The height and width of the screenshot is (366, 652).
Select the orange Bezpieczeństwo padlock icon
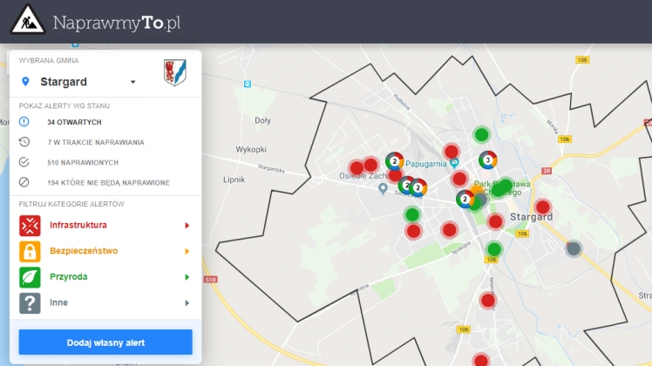click(30, 252)
